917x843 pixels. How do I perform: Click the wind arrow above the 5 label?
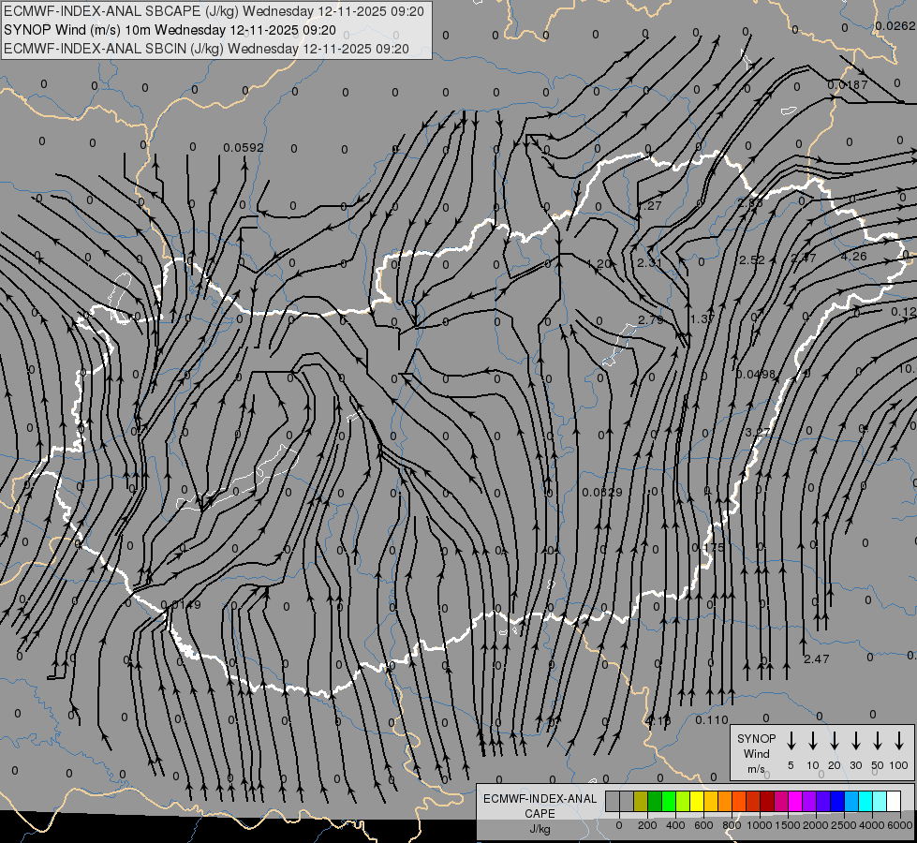tap(791, 741)
